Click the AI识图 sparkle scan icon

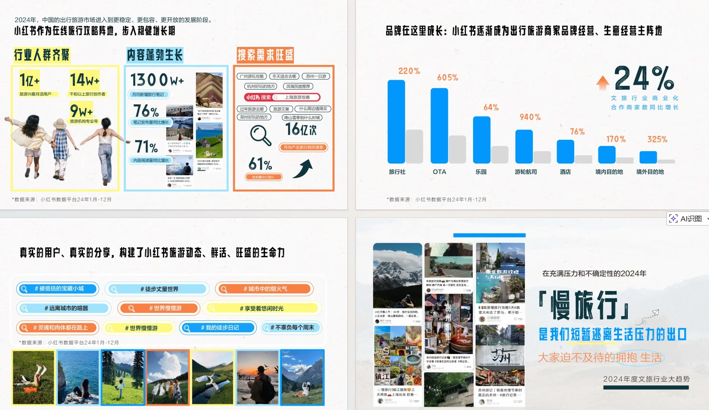tap(673, 219)
